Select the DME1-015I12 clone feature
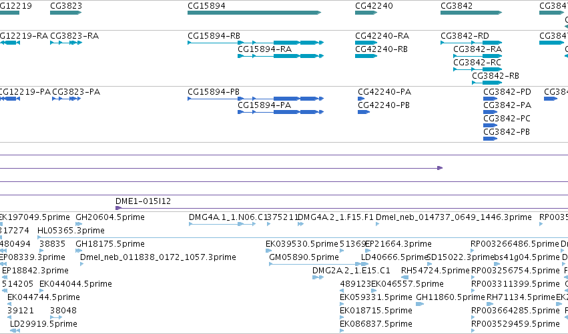This screenshot has height=334, width=568. [342, 208]
